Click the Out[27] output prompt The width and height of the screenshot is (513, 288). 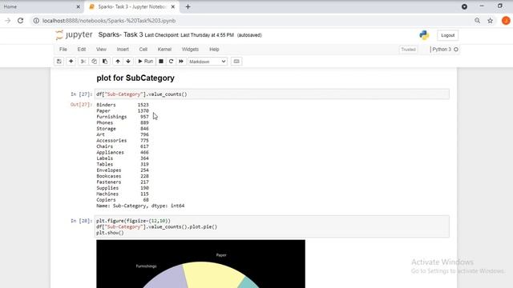(81, 105)
